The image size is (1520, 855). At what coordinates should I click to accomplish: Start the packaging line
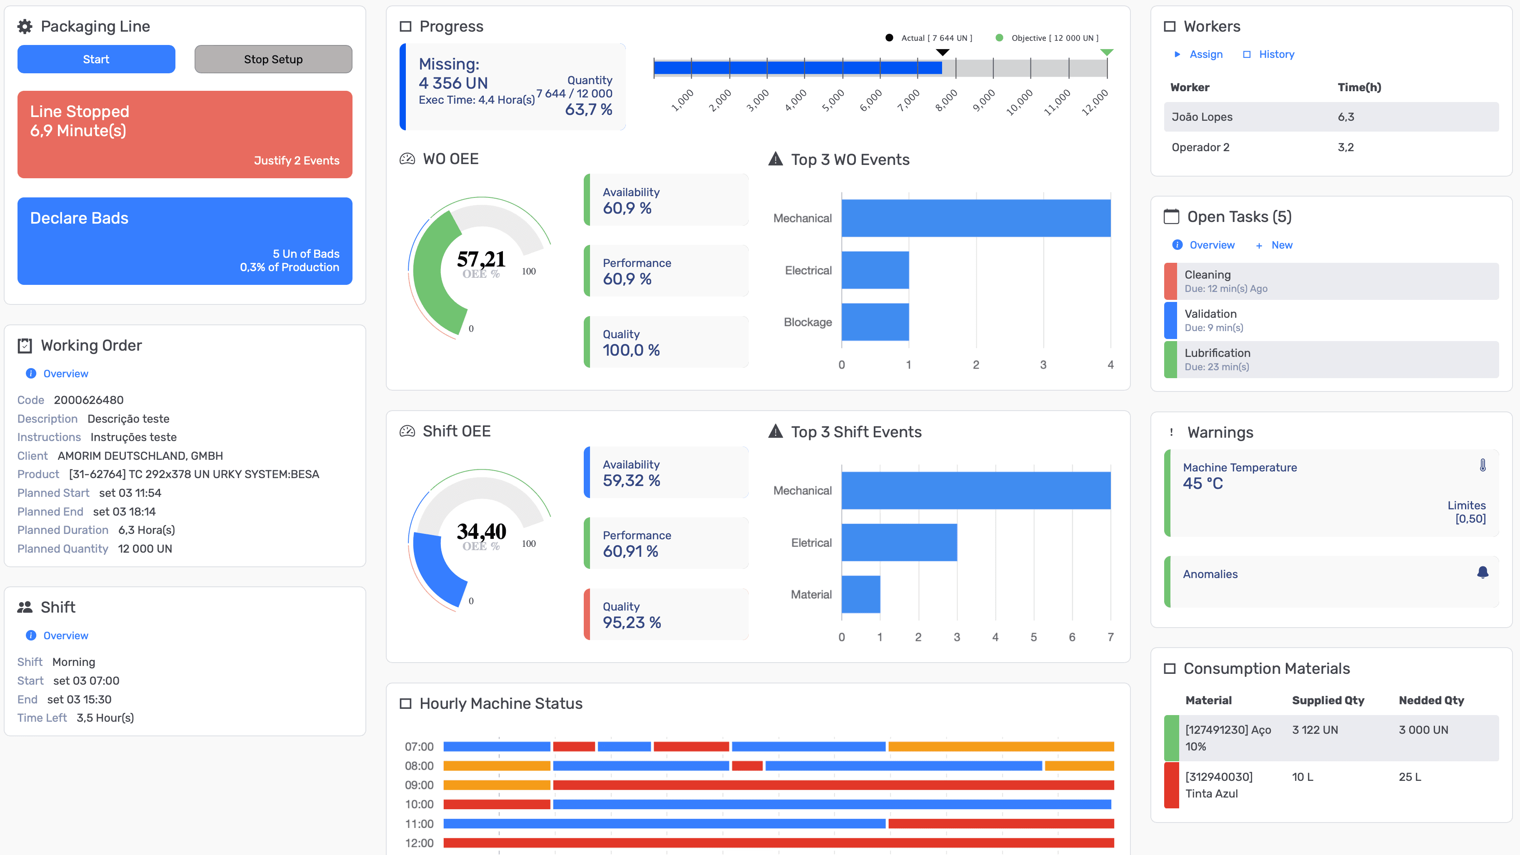(x=96, y=59)
